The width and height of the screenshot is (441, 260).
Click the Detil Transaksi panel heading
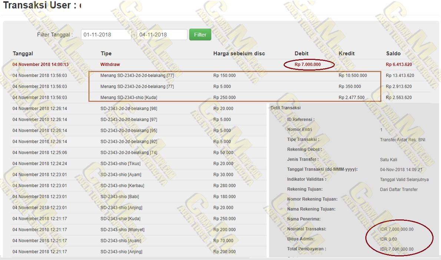[285, 108]
